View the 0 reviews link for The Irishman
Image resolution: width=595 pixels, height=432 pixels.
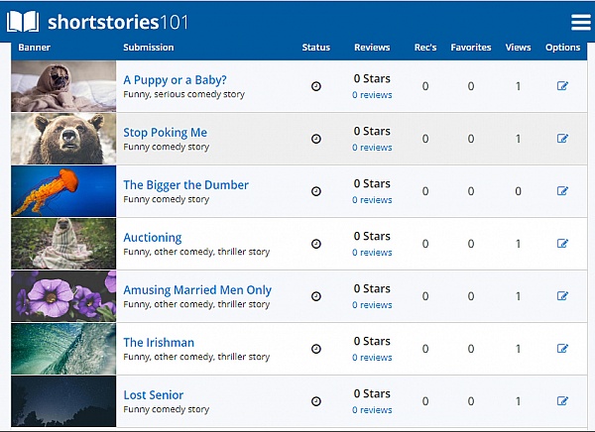(372, 358)
